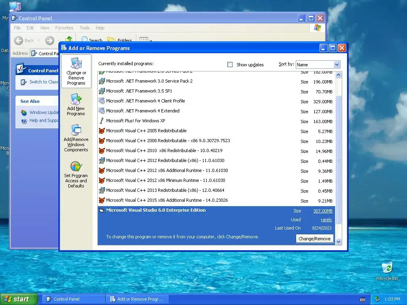407x305 pixels.
Task: Click icon of .NET Framework 3.0 Service Pack 2
Action: click(x=102, y=81)
